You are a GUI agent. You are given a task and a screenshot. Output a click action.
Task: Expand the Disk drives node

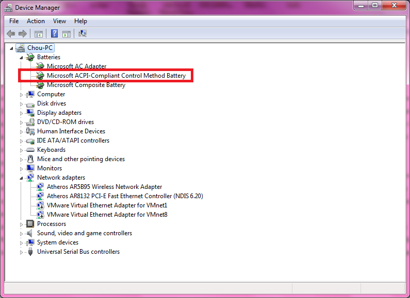[x=21, y=104]
